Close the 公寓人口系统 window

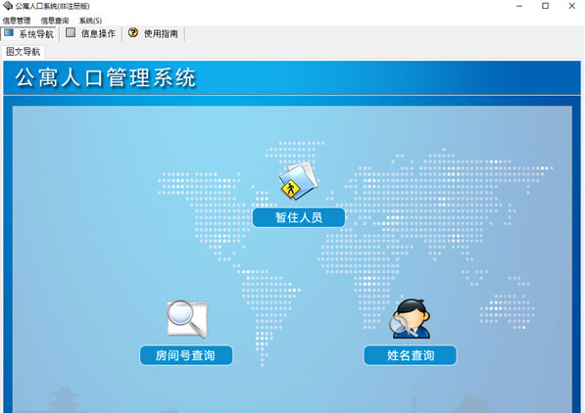[x=571, y=6]
